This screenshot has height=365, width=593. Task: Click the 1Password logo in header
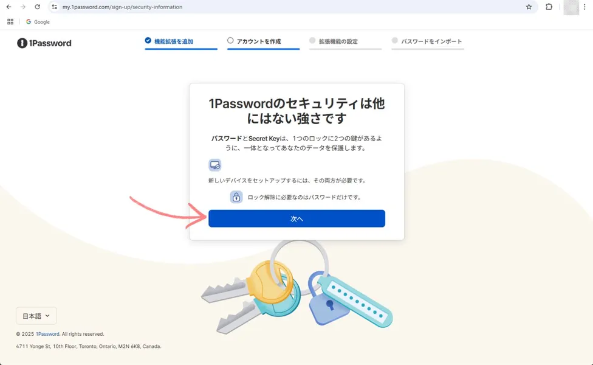(x=44, y=43)
